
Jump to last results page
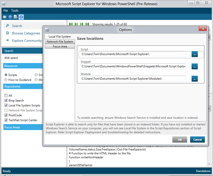click(x=87, y=24)
